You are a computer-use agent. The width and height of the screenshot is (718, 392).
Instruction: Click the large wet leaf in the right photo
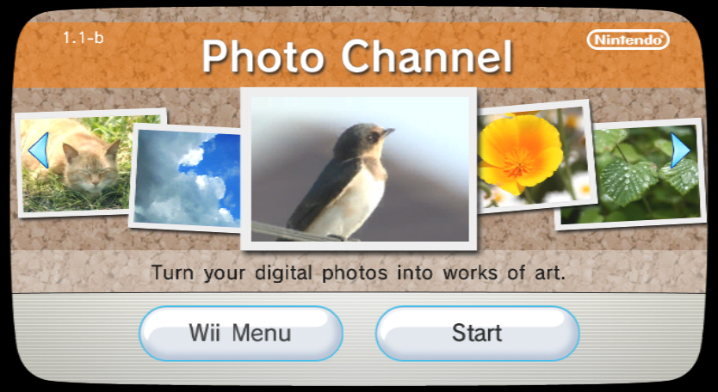coord(628,182)
